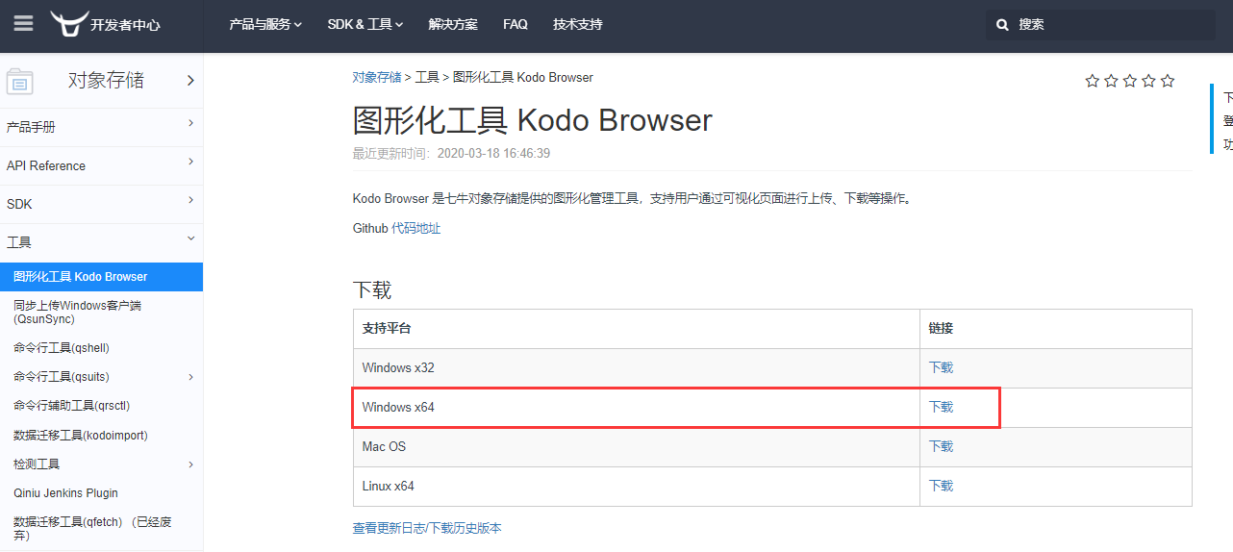Open 同步上传Windows客户端 (QsunSync) page

click(77, 312)
